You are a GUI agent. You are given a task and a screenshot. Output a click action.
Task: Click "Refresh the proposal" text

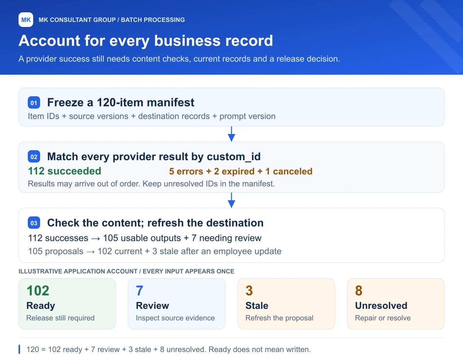[x=279, y=318]
